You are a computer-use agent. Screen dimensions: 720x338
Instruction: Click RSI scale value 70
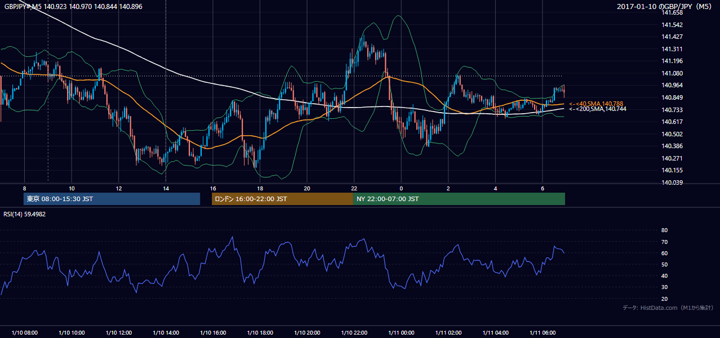(664, 242)
